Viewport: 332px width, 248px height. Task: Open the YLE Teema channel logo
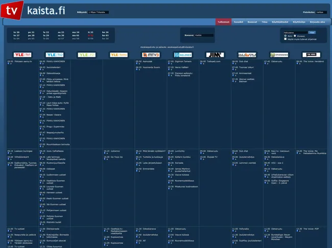pos(119,55)
